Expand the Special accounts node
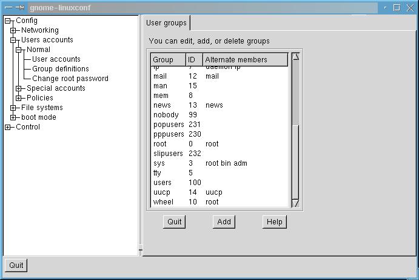419x280 pixels. coord(18,88)
